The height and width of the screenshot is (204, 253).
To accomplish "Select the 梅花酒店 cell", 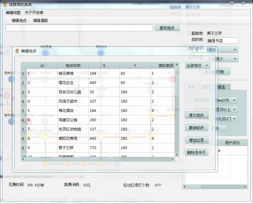I will tap(73, 111).
